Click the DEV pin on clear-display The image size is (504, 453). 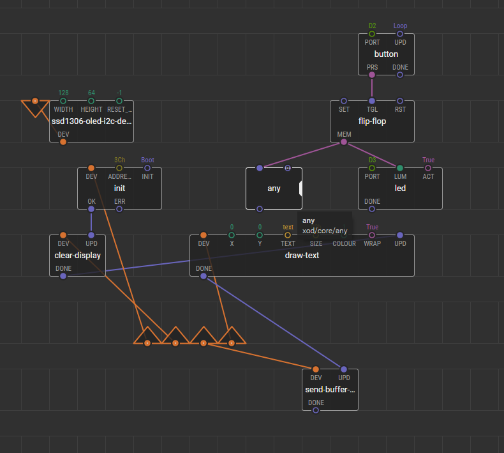(63, 234)
